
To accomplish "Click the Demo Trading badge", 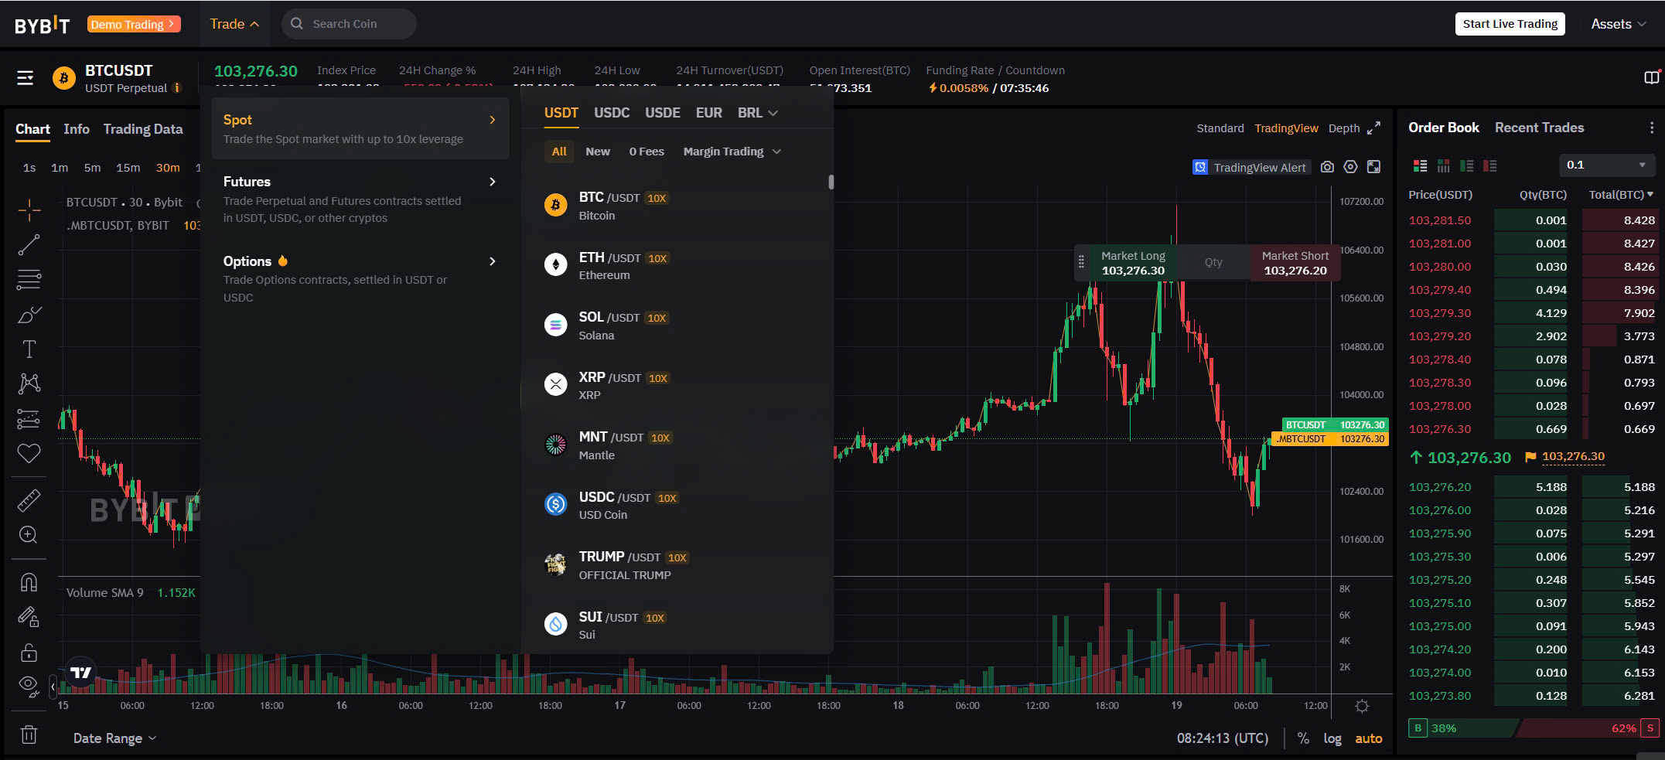I will coord(134,24).
